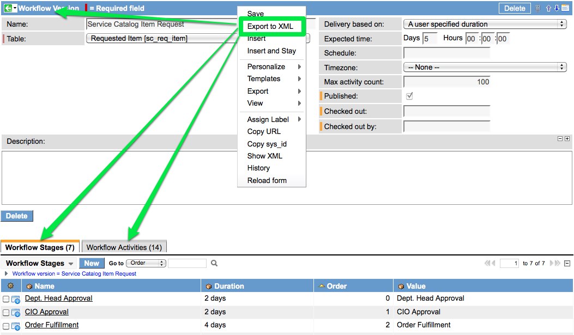Click the paperclip attachments icon
574x335 pixels.
(537, 8)
